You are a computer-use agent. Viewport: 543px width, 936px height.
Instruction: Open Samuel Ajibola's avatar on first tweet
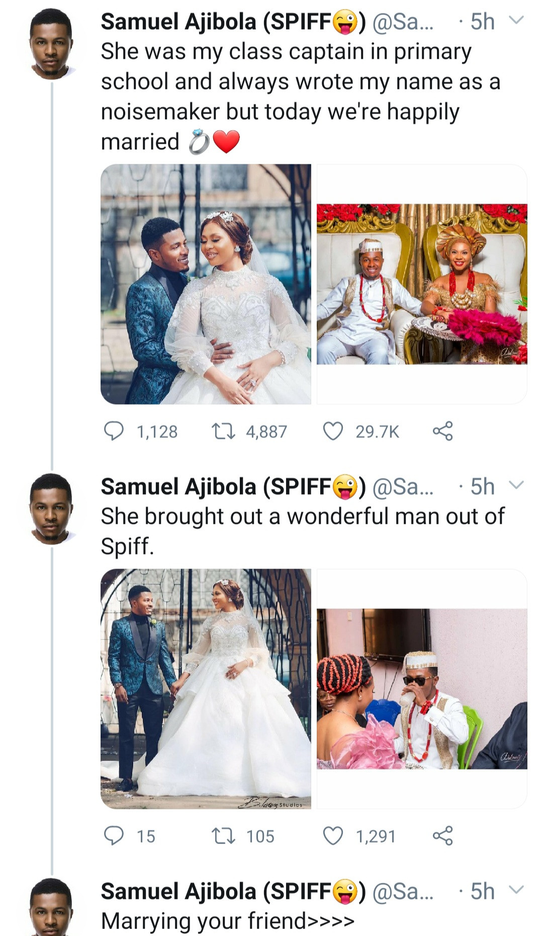point(51,44)
